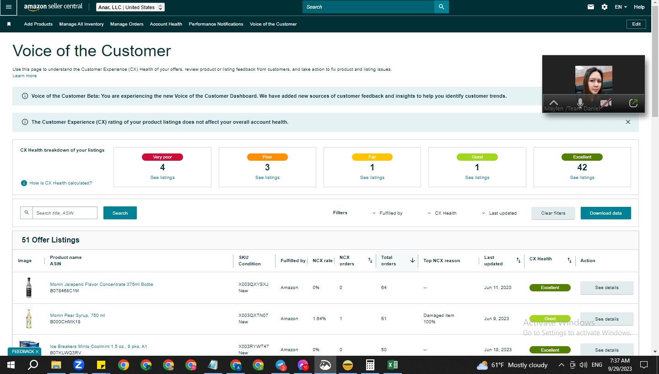Open the FEEDBACK tab

click(x=24, y=352)
